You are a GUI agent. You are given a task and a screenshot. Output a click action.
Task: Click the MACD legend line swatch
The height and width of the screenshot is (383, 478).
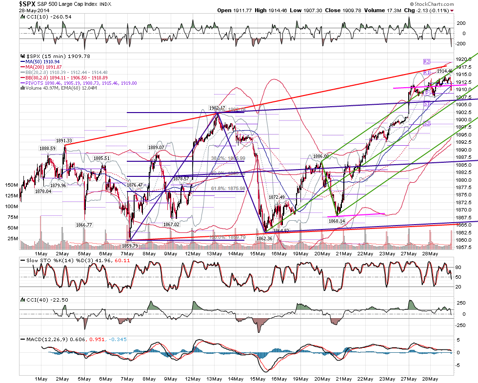(x=23, y=340)
